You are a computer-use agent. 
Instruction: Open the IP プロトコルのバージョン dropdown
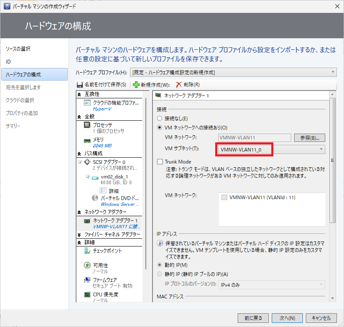pos(272,285)
